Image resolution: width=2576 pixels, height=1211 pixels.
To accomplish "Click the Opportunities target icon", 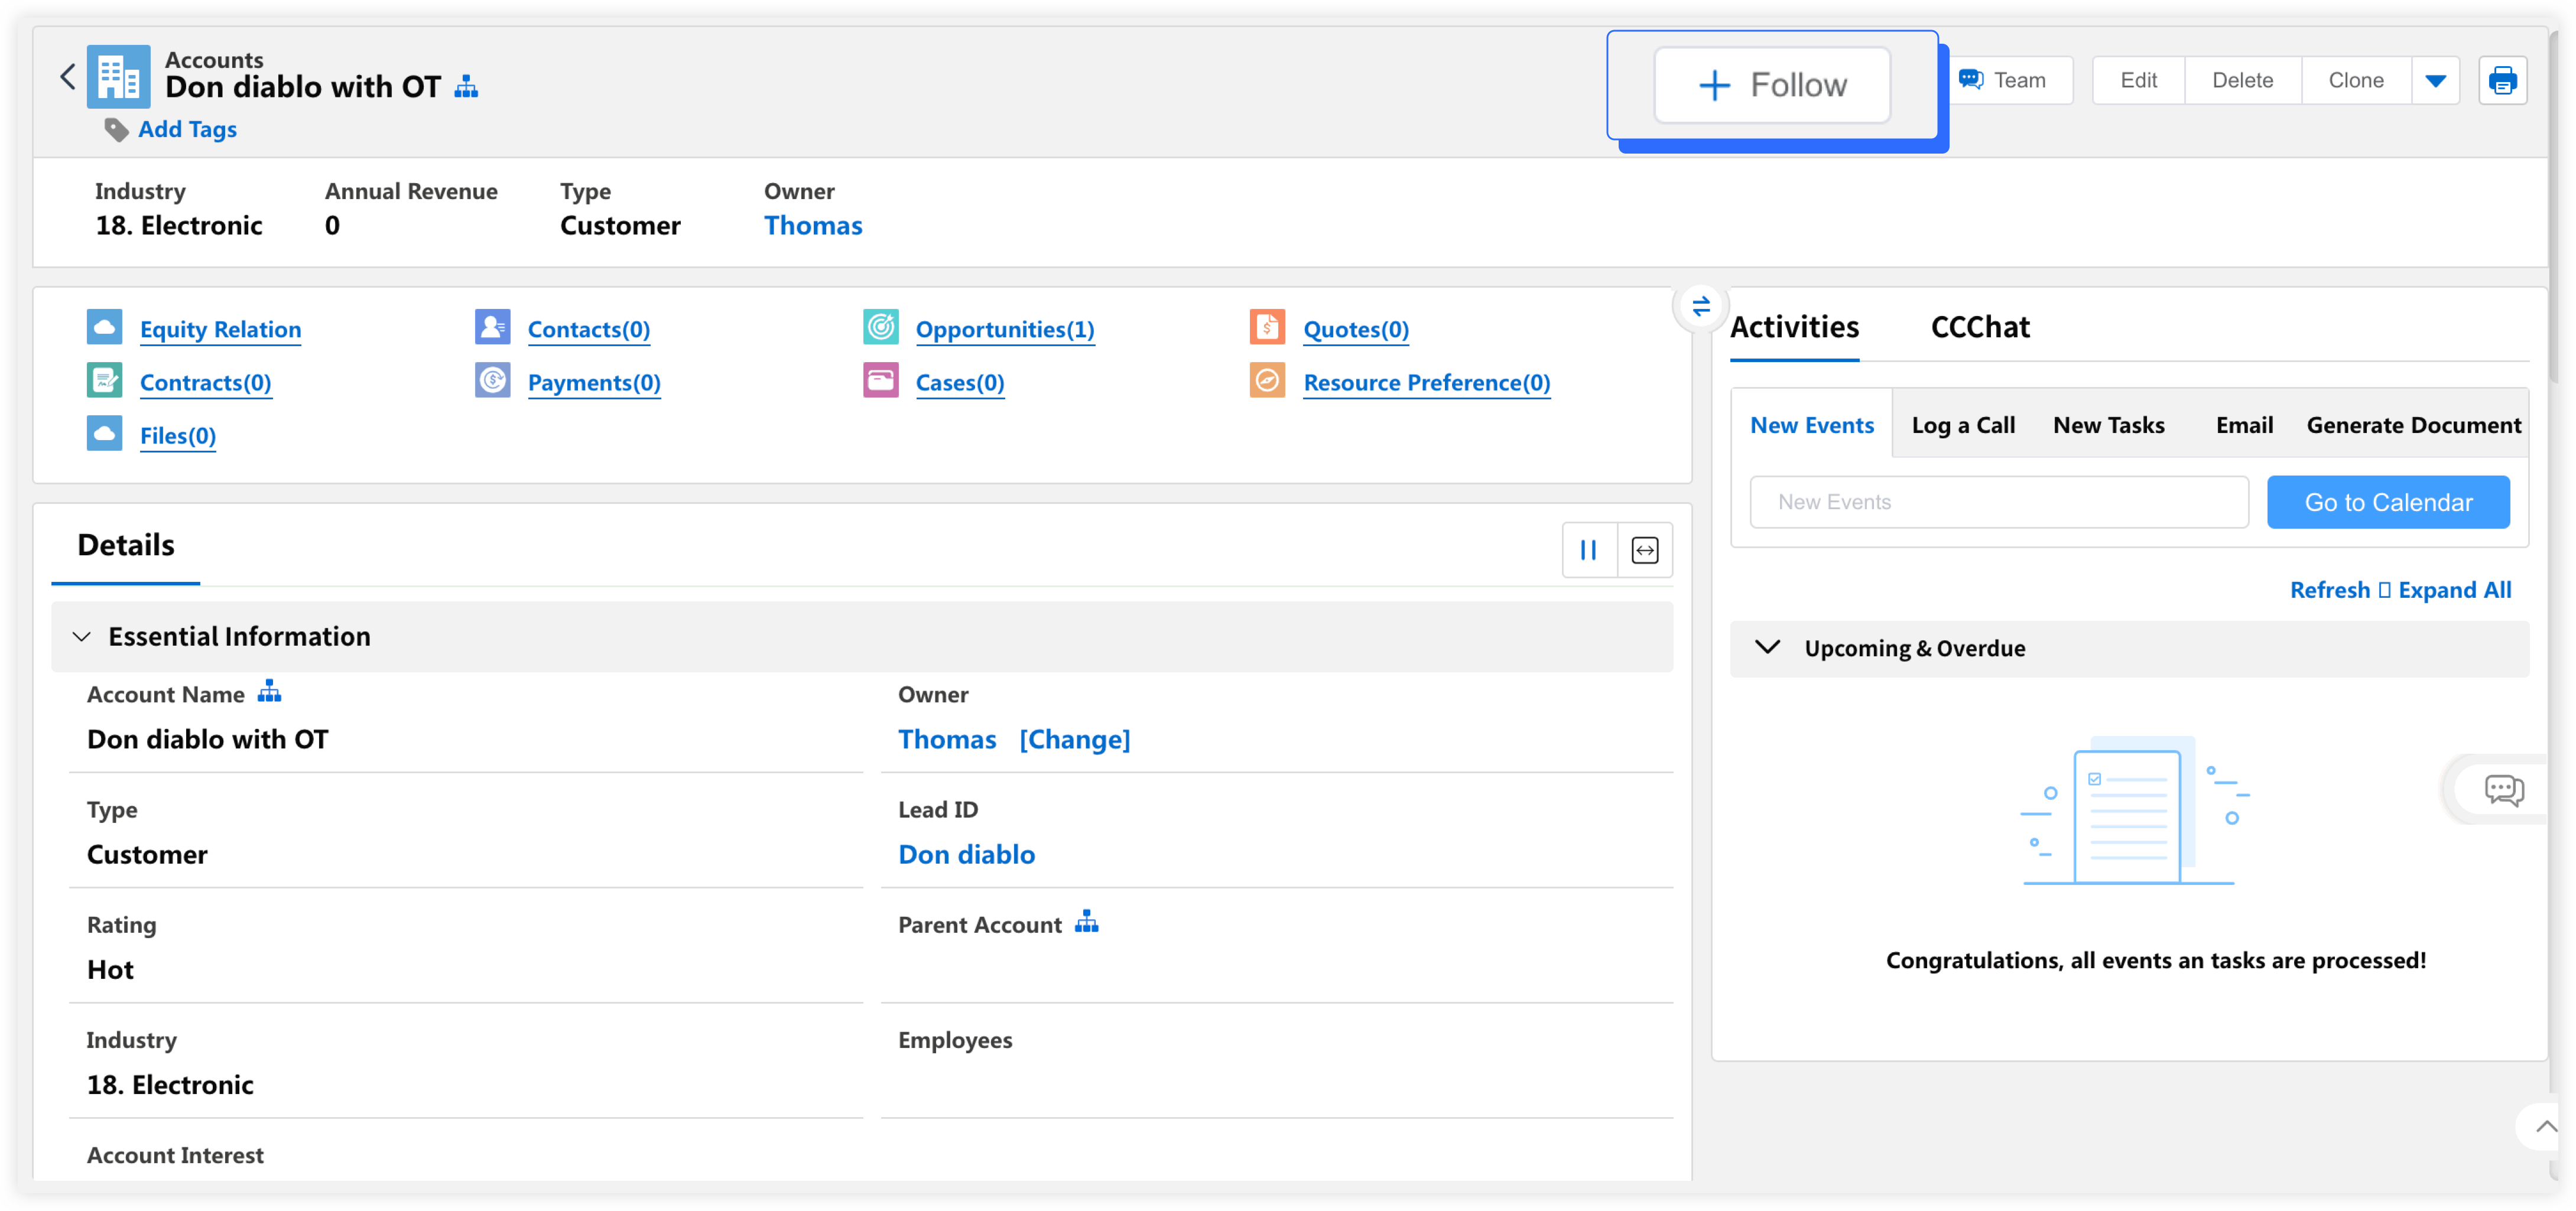I will tap(880, 327).
